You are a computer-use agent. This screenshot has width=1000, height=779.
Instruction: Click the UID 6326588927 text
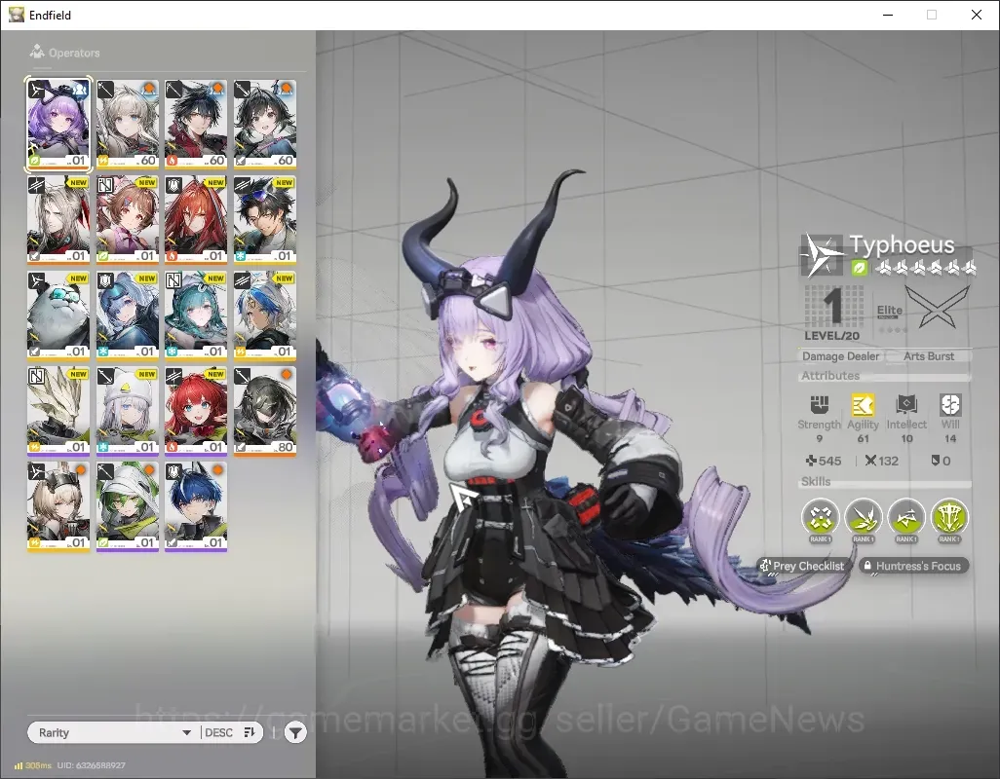(92, 765)
